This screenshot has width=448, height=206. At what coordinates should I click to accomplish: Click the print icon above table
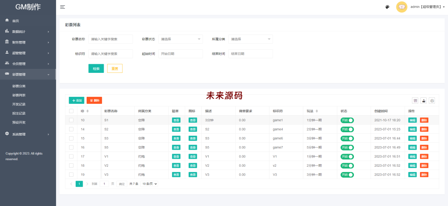tap(432, 100)
